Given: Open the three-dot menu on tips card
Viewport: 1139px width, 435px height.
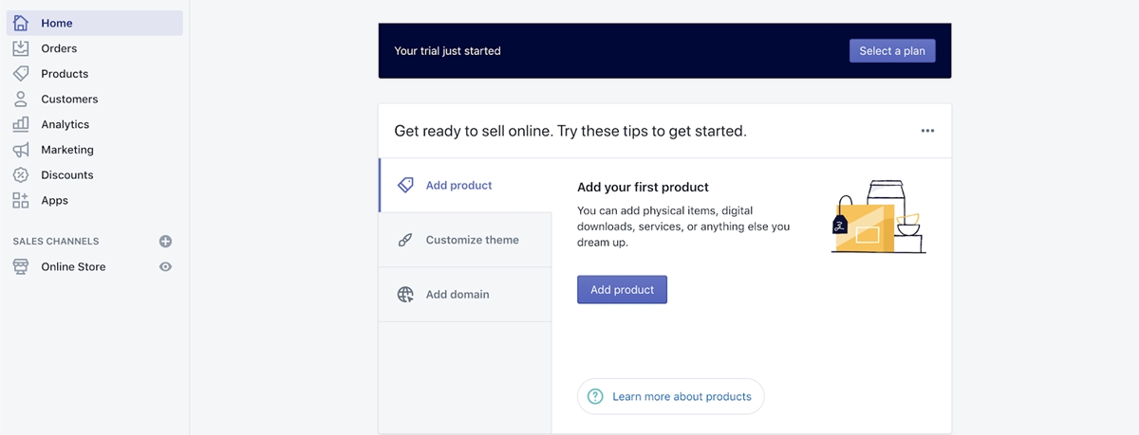Looking at the screenshot, I should [927, 131].
